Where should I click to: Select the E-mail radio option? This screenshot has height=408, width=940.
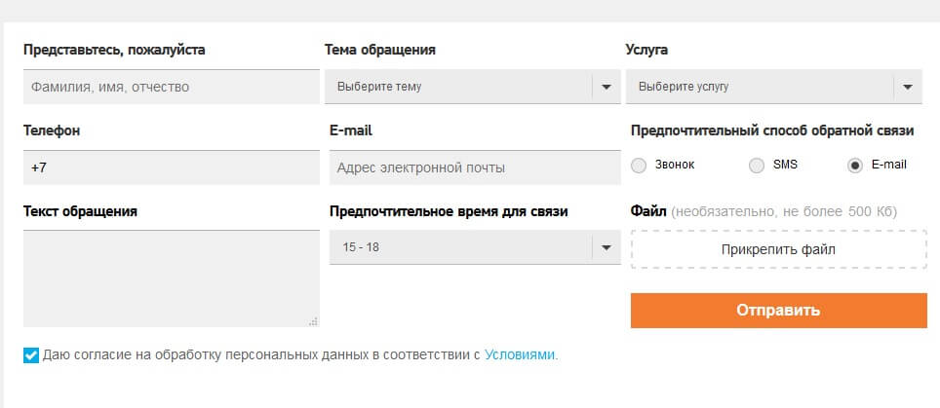[855, 166]
